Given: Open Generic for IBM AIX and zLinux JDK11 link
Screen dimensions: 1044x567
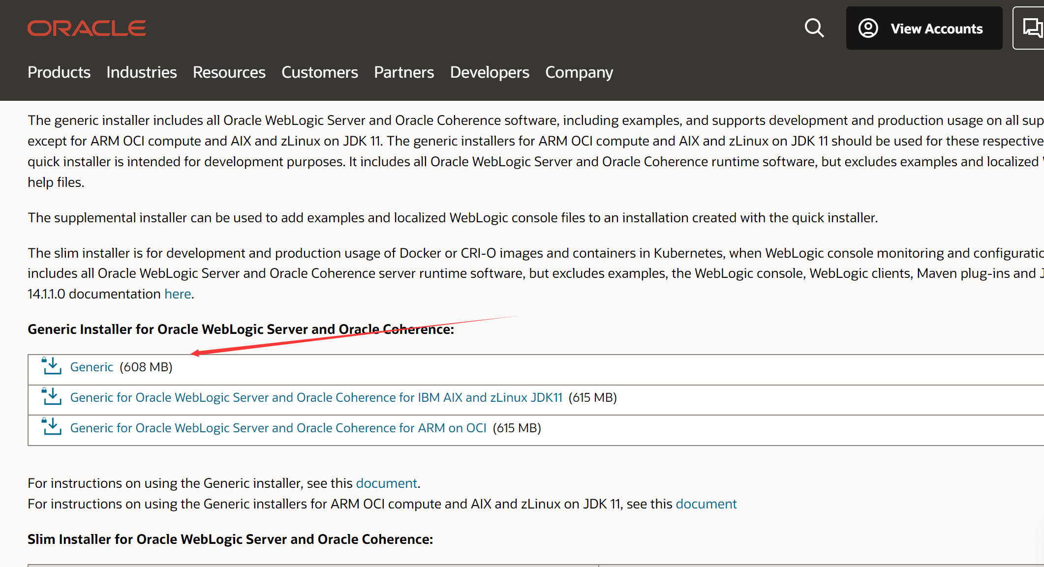Looking at the screenshot, I should pyautogui.click(x=316, y=398).
